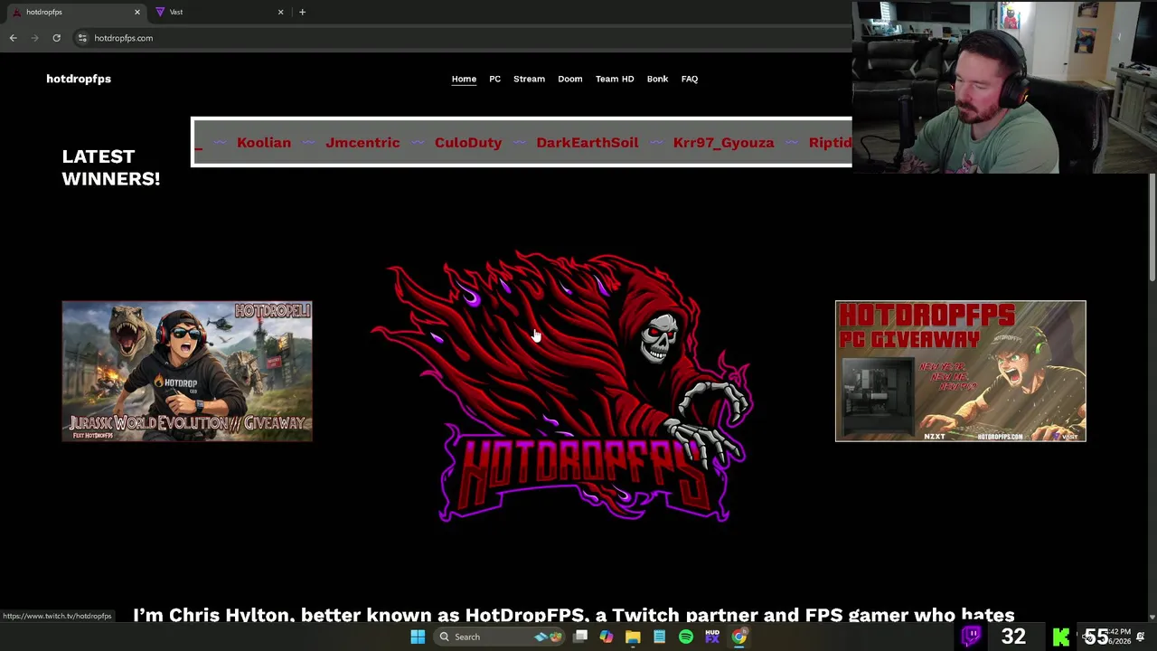Open the PC nav link
Screen dimensions: 1157x651
494,79
